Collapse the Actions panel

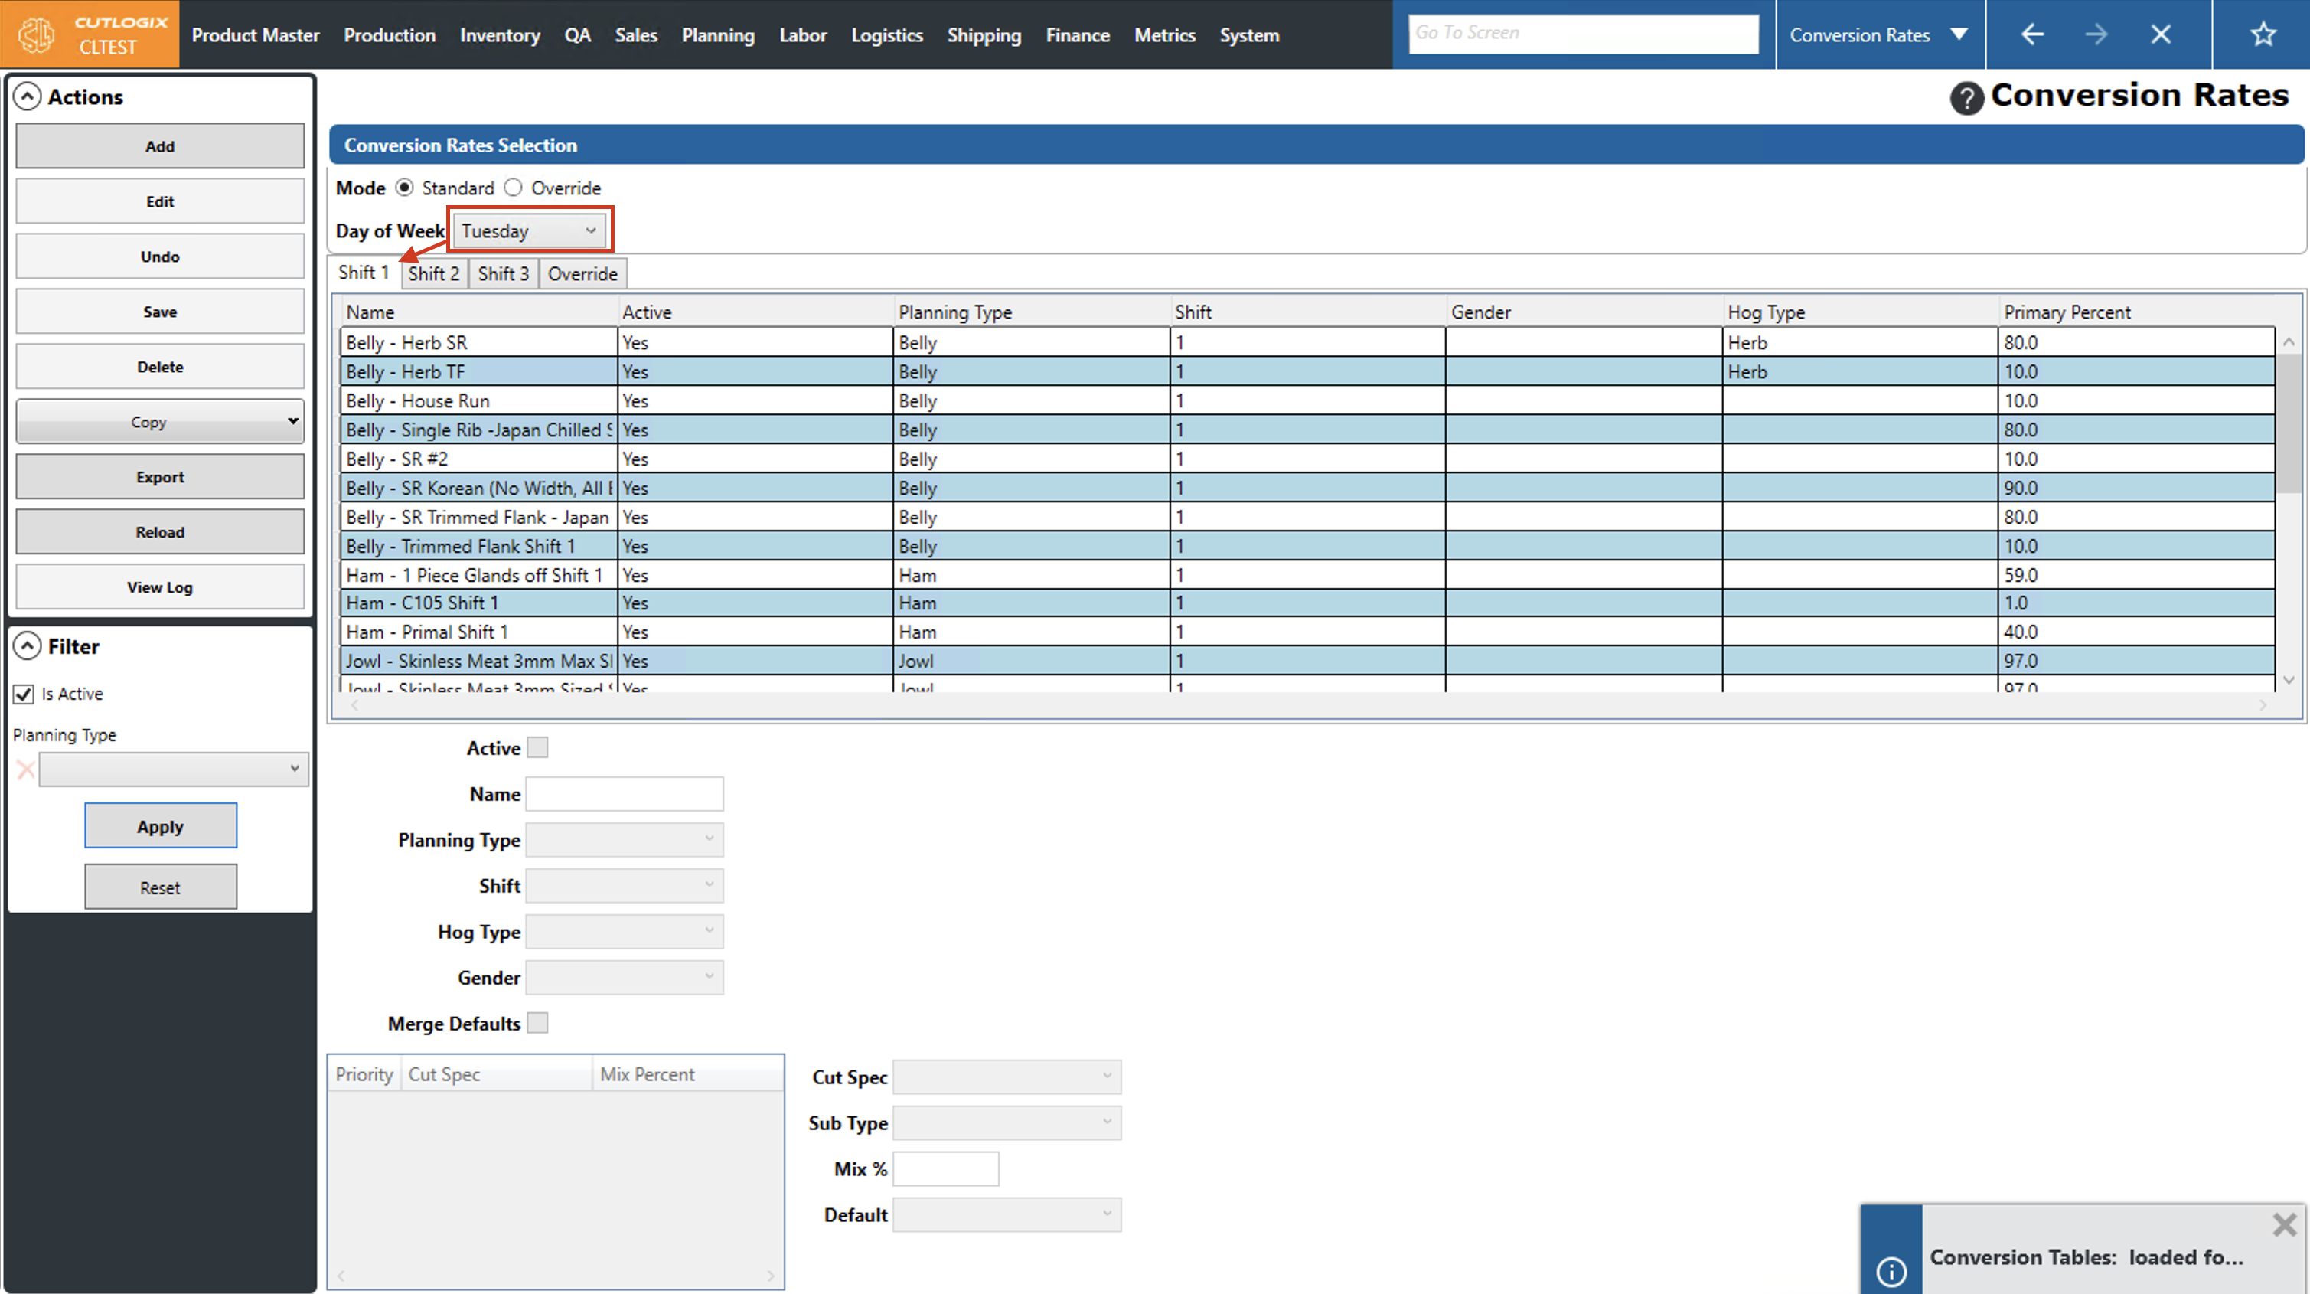tap(28, 96)
